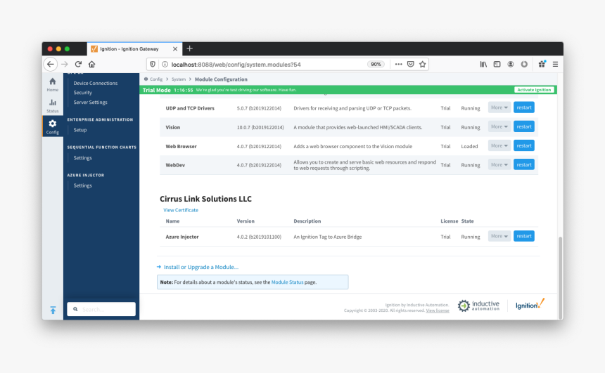
Task: Open Device Connections in the sidebar
Action: [x=95, y=83]
